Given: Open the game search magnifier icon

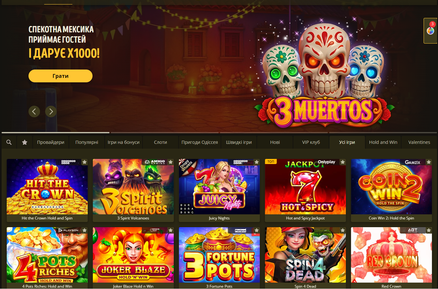Looking at the screenshot, I should tap(9, 142).
